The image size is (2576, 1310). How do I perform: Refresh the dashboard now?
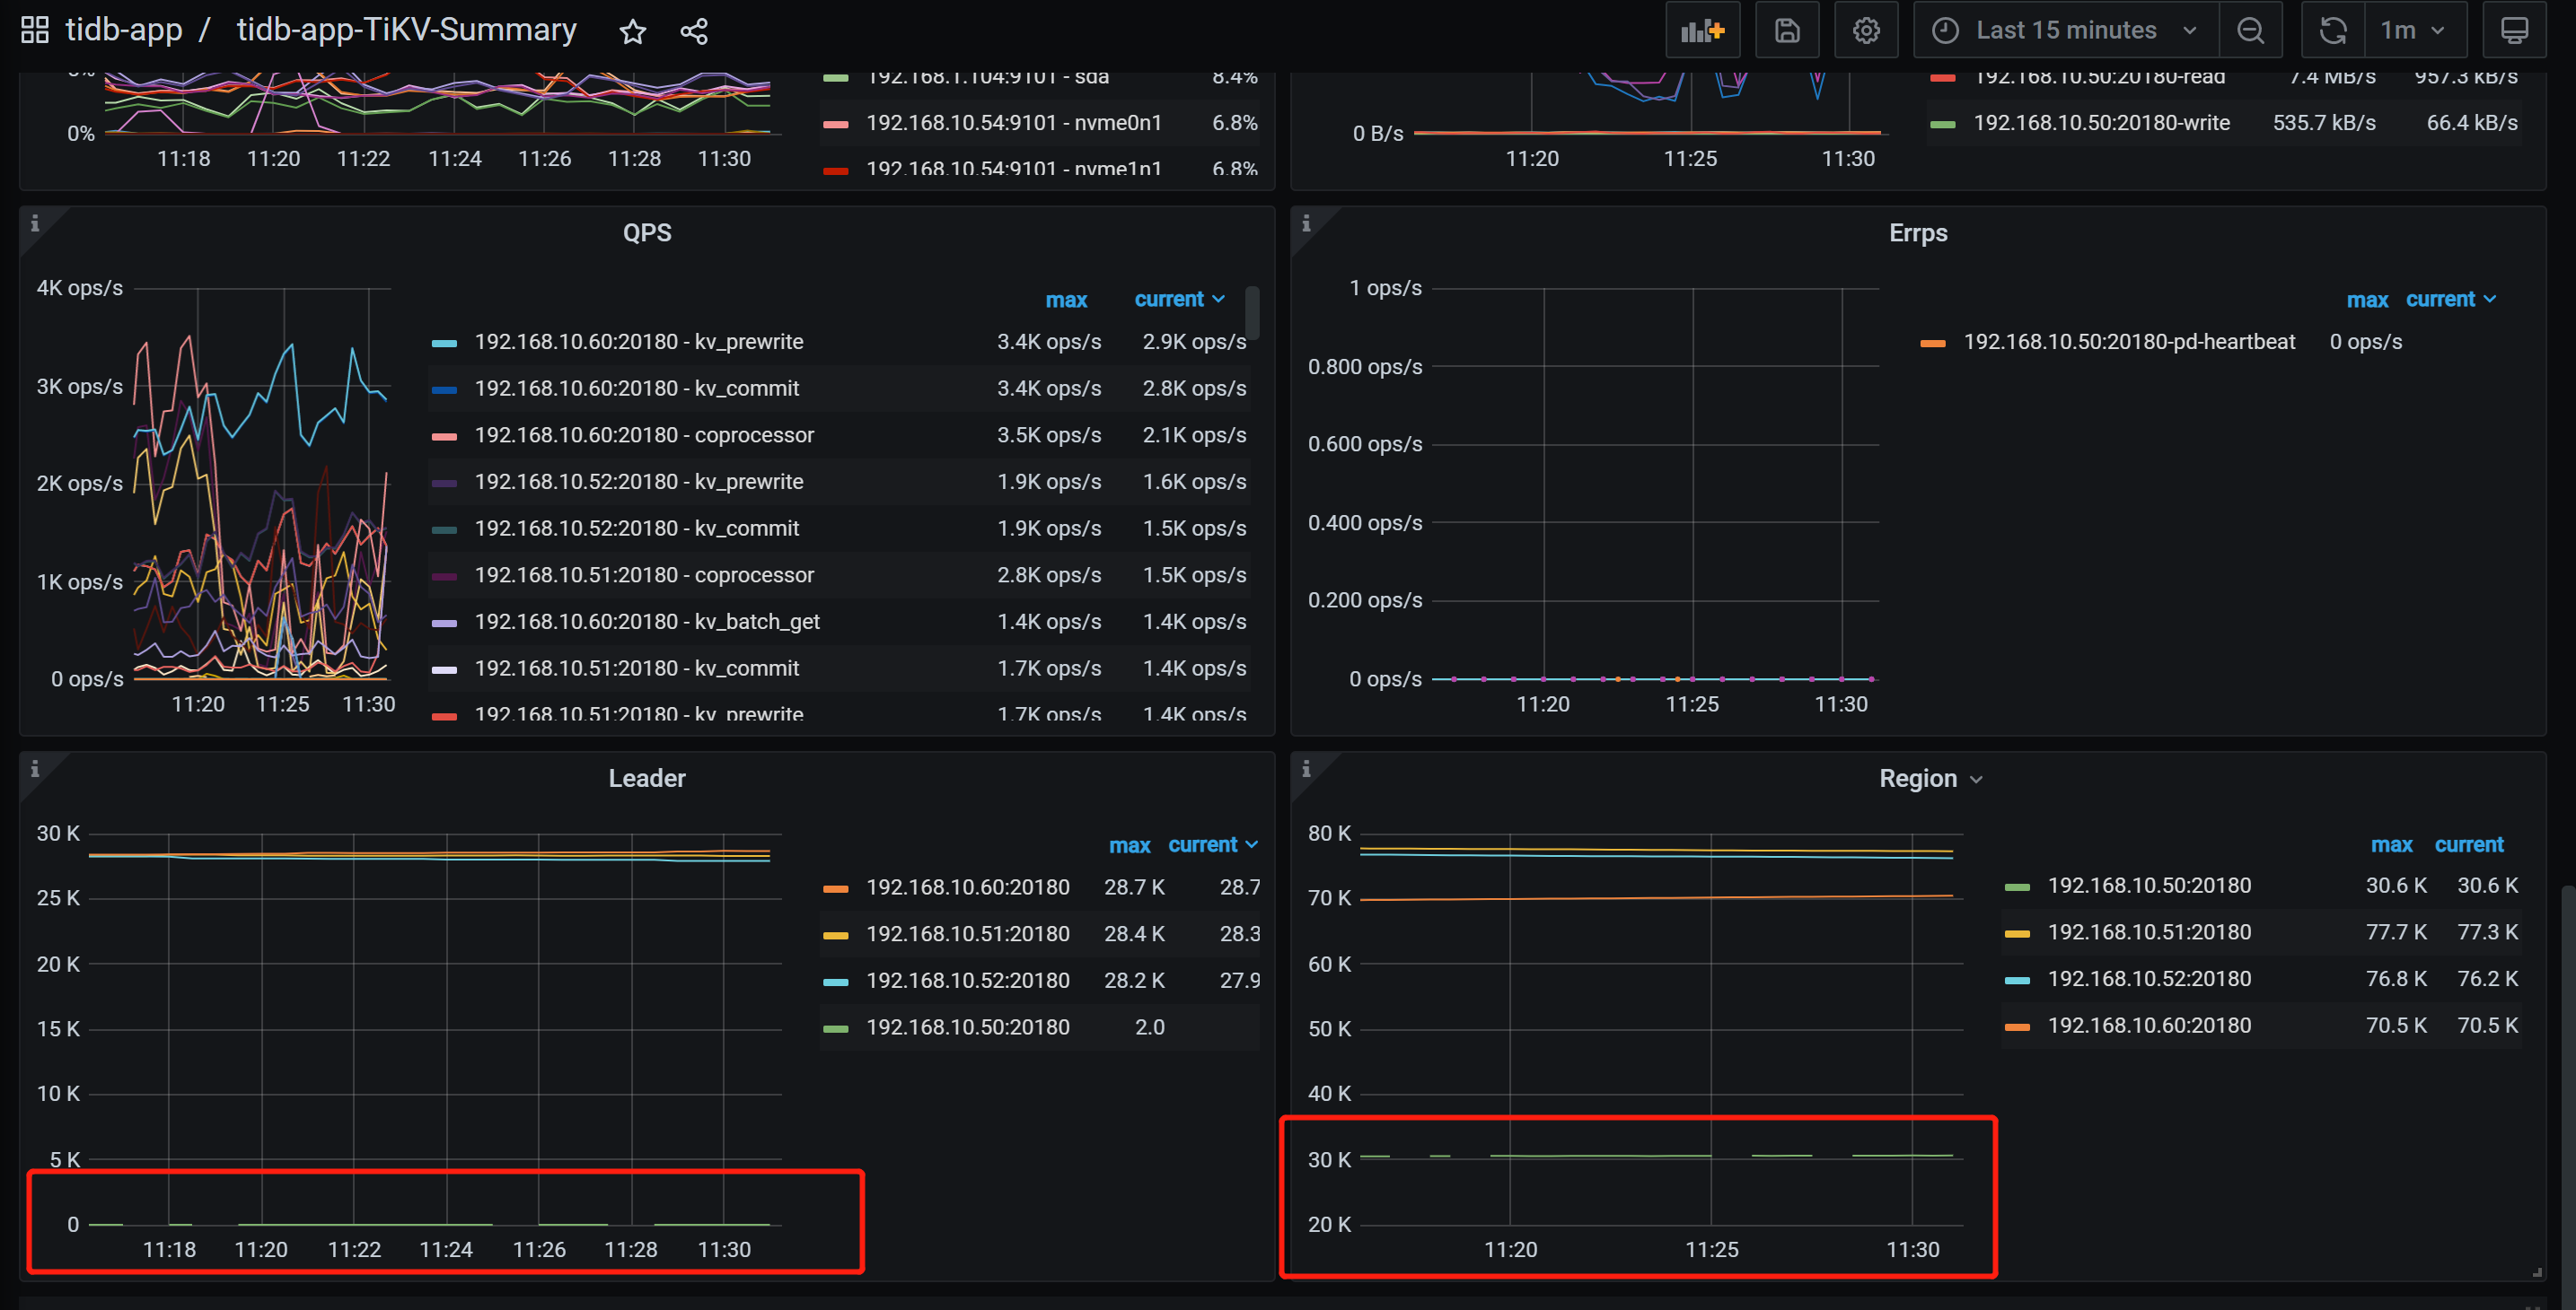(x=2333, y=31)
